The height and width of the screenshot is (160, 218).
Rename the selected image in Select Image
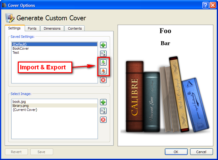click(103, 111)
